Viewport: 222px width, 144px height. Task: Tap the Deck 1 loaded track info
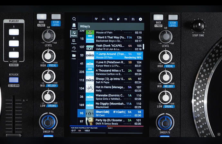pyautogui.click(x=88, y=129)
